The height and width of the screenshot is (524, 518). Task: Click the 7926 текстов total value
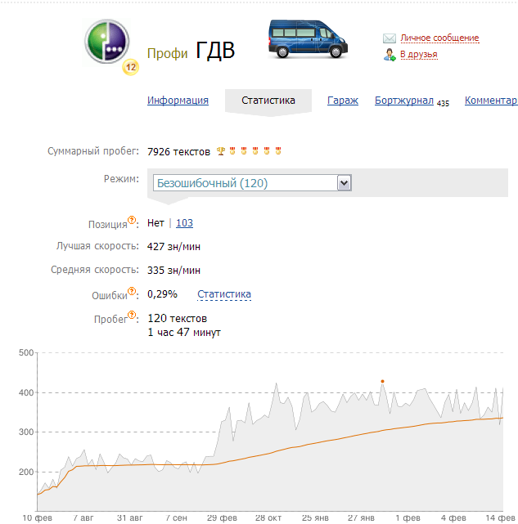click(178, 152)
